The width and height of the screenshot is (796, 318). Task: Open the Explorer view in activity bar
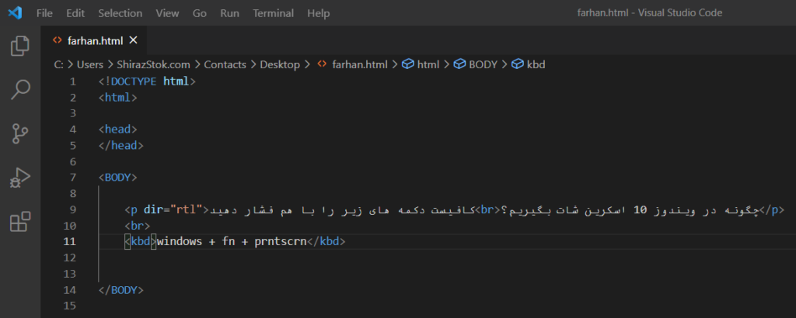pos(19,47)
